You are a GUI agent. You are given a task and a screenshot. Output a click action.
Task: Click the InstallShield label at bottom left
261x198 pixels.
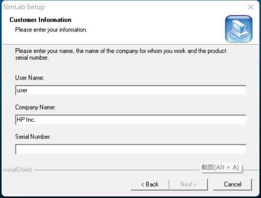point(17,170)
